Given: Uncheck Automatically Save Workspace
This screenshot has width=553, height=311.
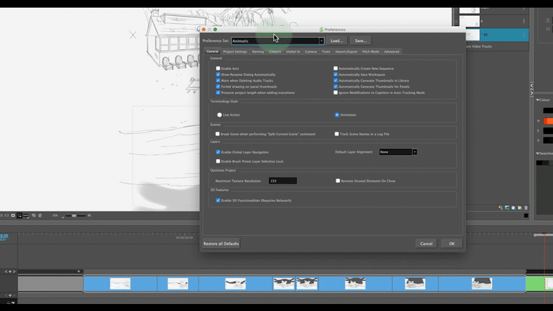Looking at the screenshot, I should coord(336,74).
